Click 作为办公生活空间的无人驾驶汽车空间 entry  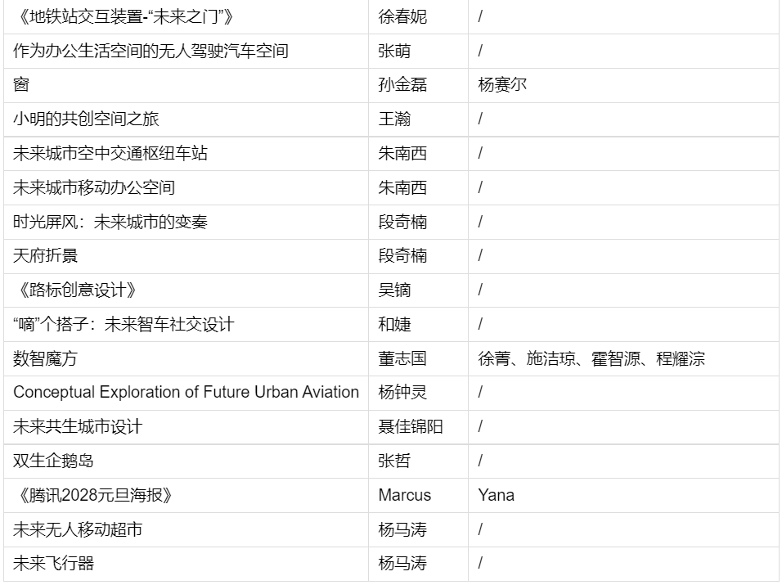pyautogui.click(x=186, y=52)
